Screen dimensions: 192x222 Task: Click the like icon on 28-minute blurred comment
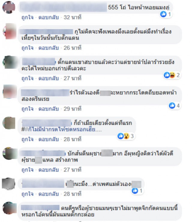coord(135,191)
